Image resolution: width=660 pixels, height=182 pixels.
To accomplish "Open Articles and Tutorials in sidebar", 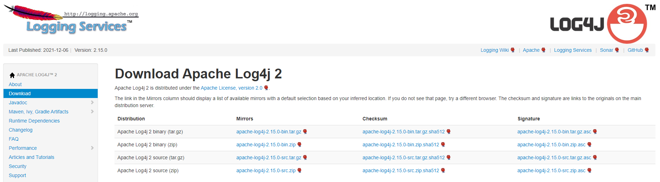I will pyautogui.click(x=32, y=157).
